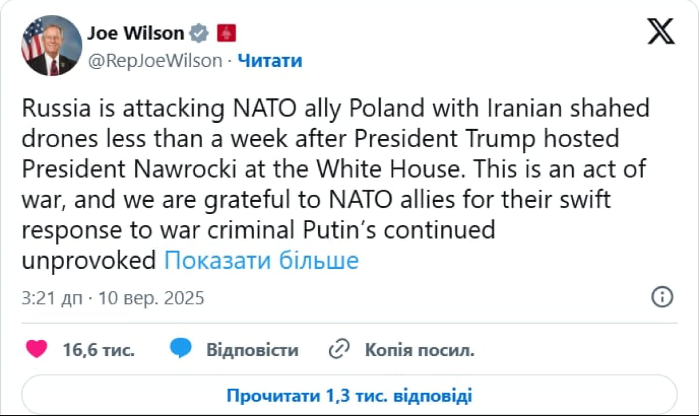
Task: Open Joe Wilson's profile avatar photo
Action: click(51, 45)
